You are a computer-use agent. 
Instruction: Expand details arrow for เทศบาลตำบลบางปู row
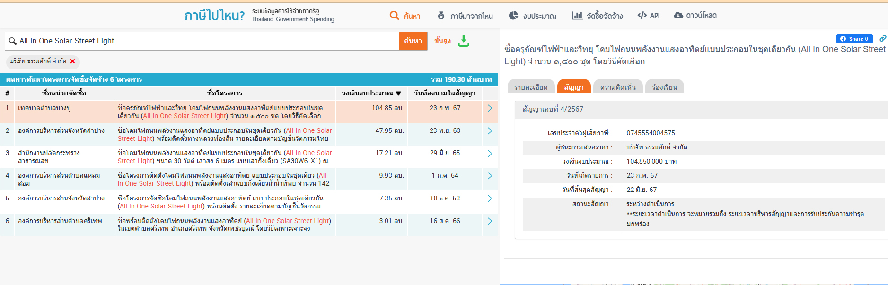coord(490,108)
